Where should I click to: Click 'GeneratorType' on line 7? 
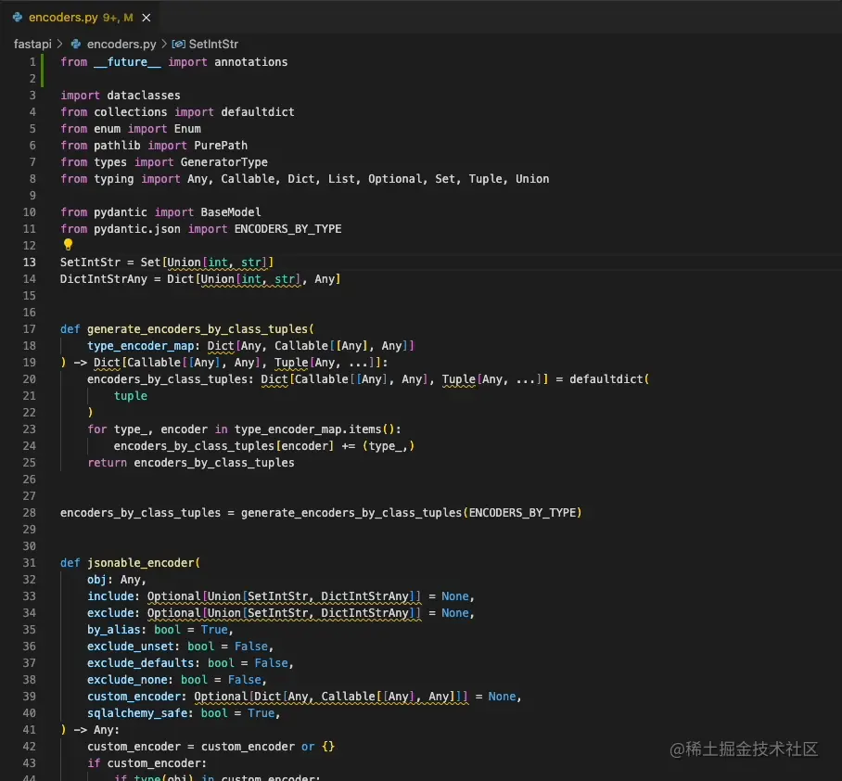[x=223, y=161]
